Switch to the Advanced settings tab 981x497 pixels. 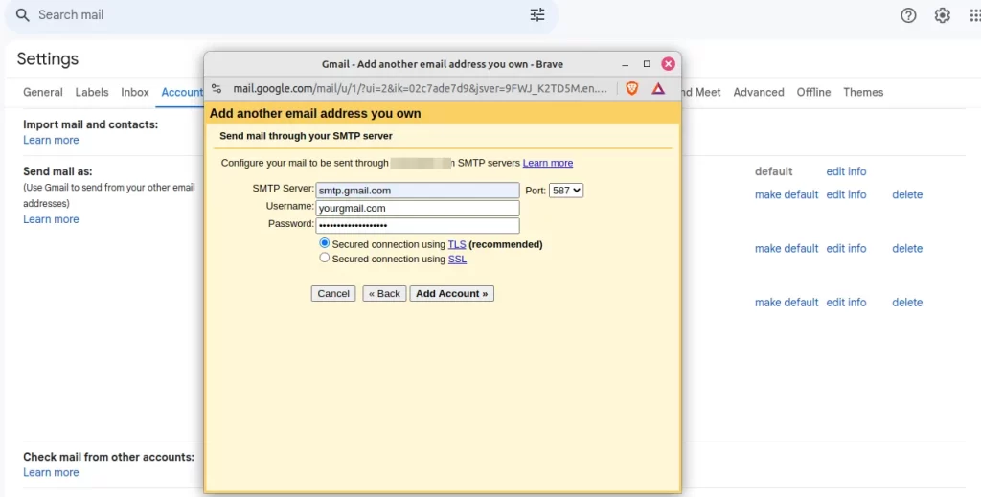[759, 93]
